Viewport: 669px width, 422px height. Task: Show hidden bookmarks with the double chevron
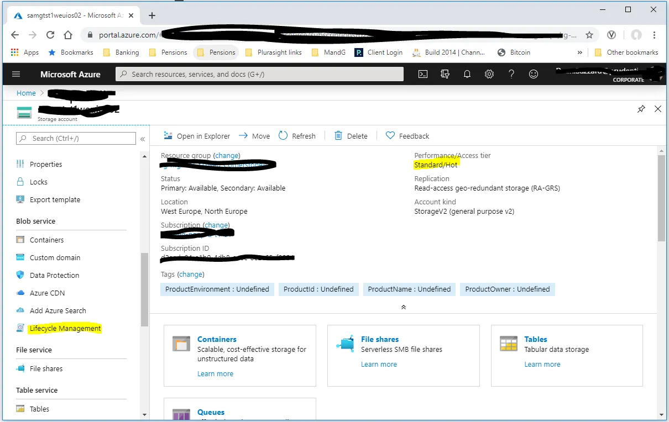tap(579, 52)
